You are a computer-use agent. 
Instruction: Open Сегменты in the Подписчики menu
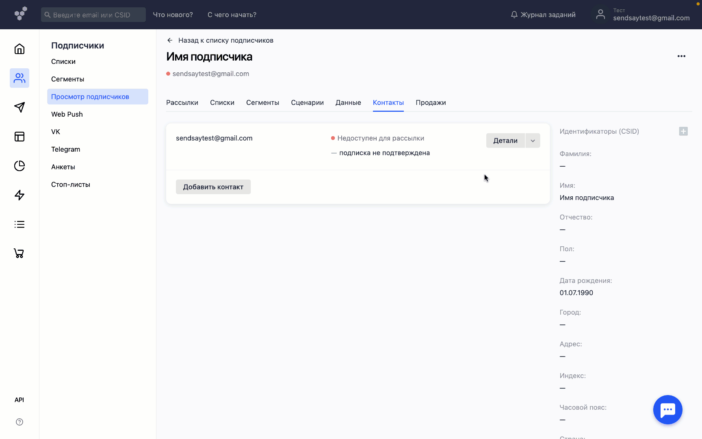[x=67, y=79]
